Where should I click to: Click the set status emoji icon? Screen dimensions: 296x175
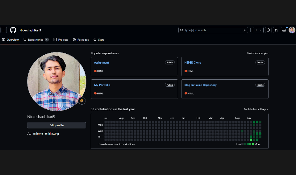[82, 101]
